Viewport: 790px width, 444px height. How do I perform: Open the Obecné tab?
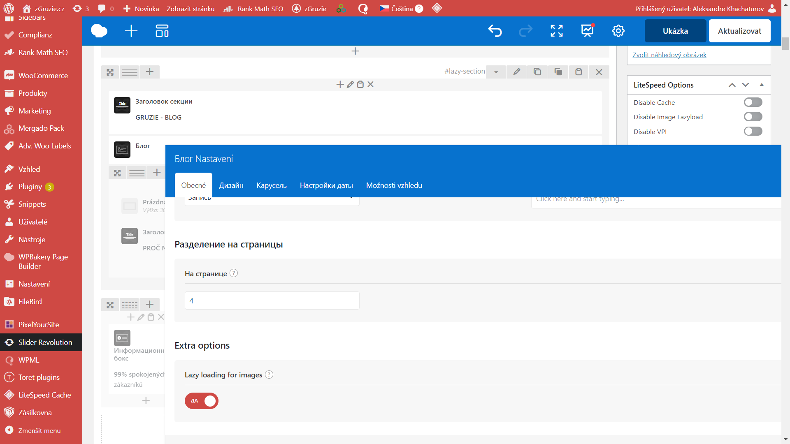click(x=193, y=185)
